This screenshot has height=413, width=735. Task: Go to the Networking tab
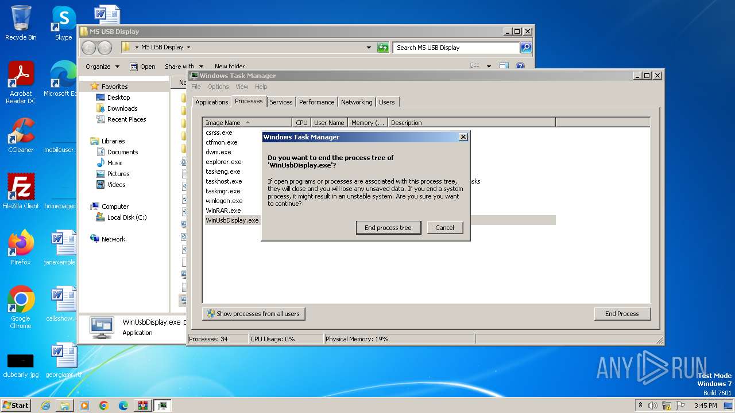(x=357, y=102)
